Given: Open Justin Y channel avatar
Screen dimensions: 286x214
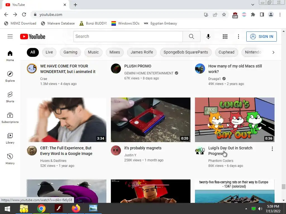Looking at the screenshot, I should point(116,150).
